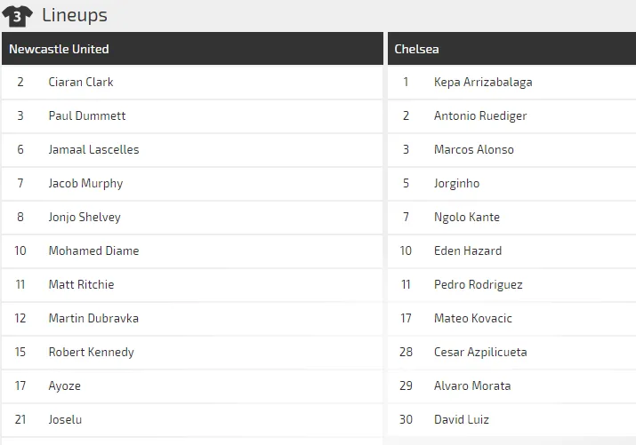Click Mohamed Diame's name
The image size is (636, 445).
tap(93, 251)
